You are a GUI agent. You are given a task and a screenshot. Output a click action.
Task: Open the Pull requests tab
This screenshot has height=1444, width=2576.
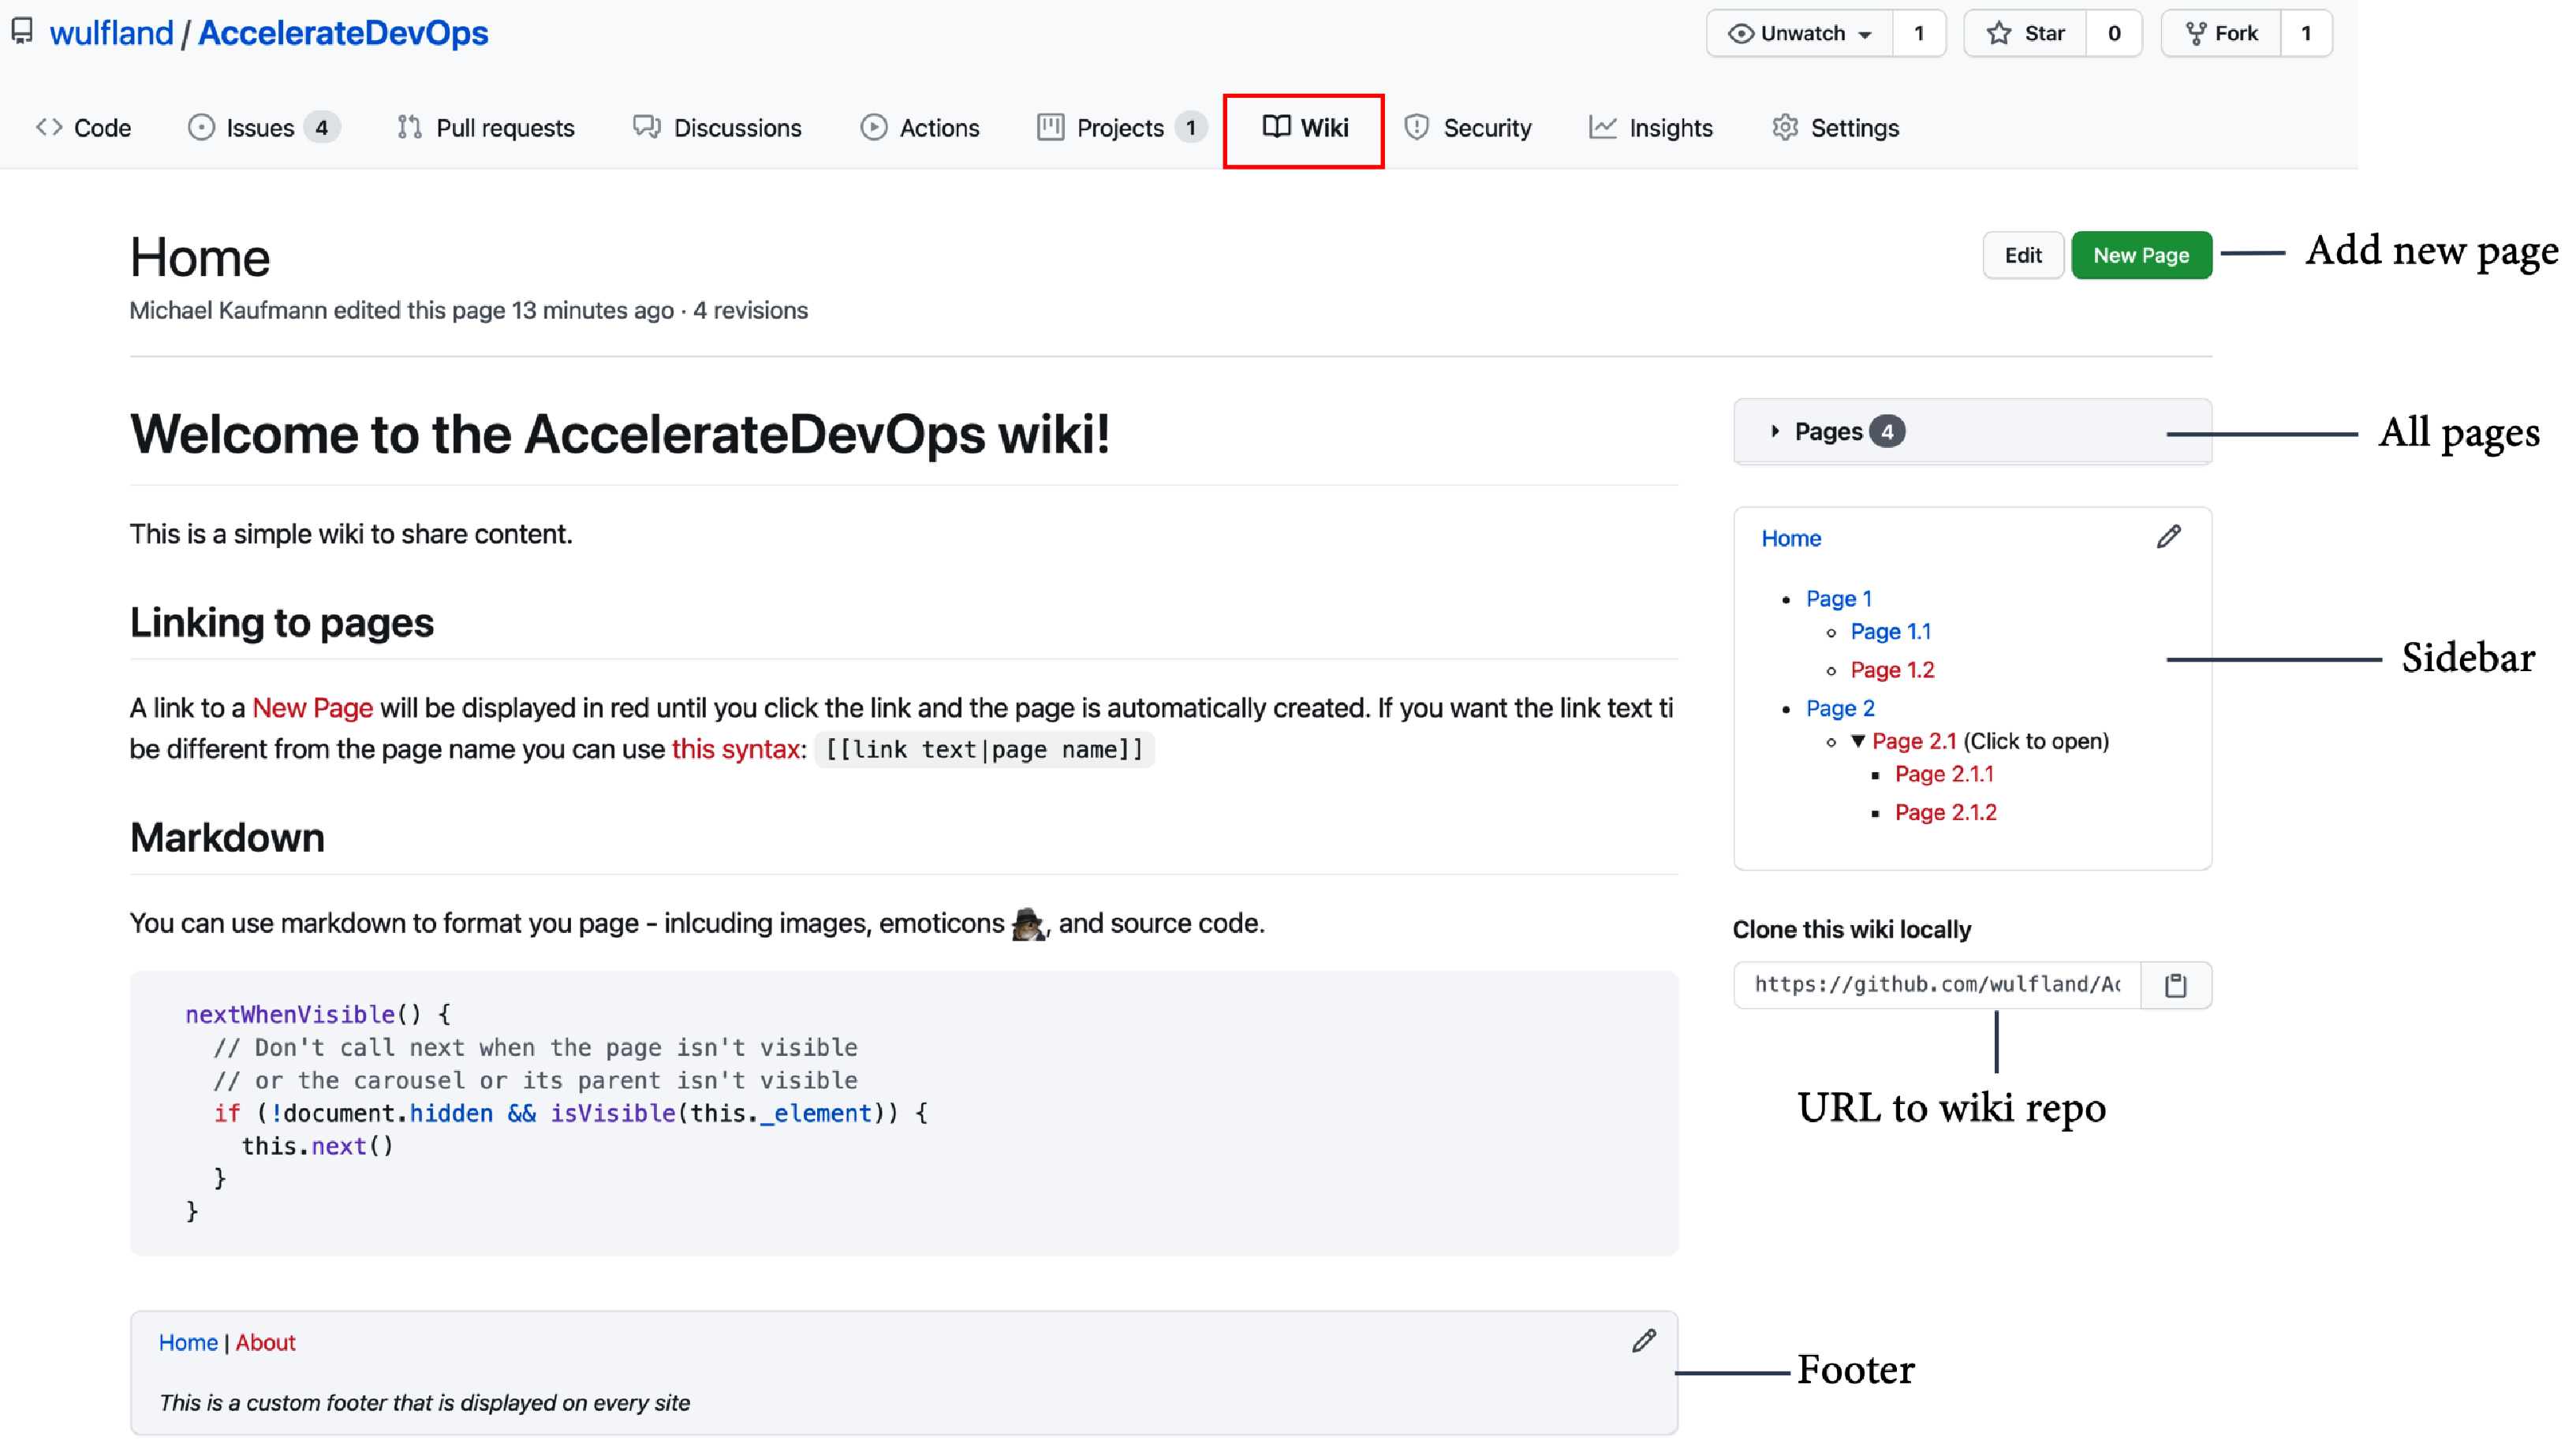486,128
